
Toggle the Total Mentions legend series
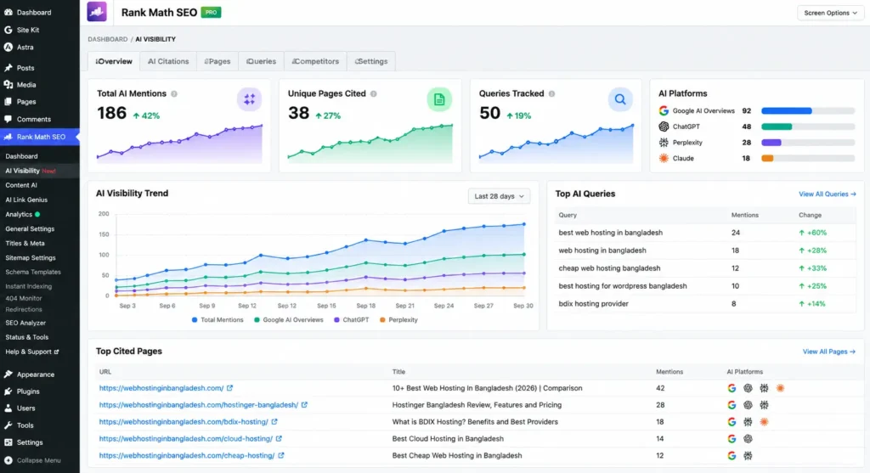click(217, 320)
